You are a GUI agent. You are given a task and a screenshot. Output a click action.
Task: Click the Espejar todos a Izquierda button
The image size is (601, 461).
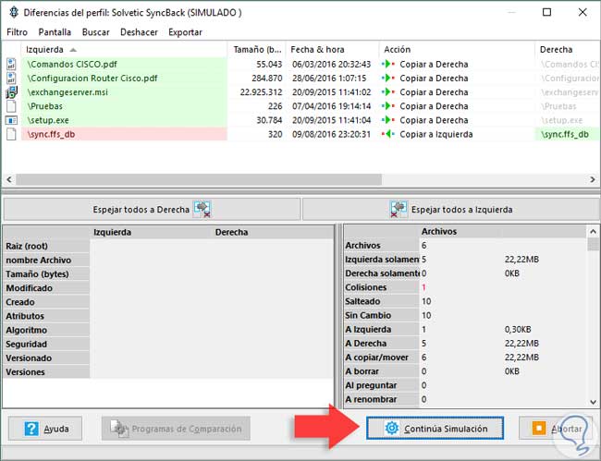[x=451, y=210]
